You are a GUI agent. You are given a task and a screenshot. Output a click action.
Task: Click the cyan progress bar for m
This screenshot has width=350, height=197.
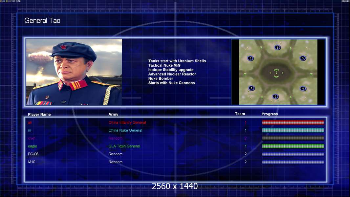click(x=293, y=130)
